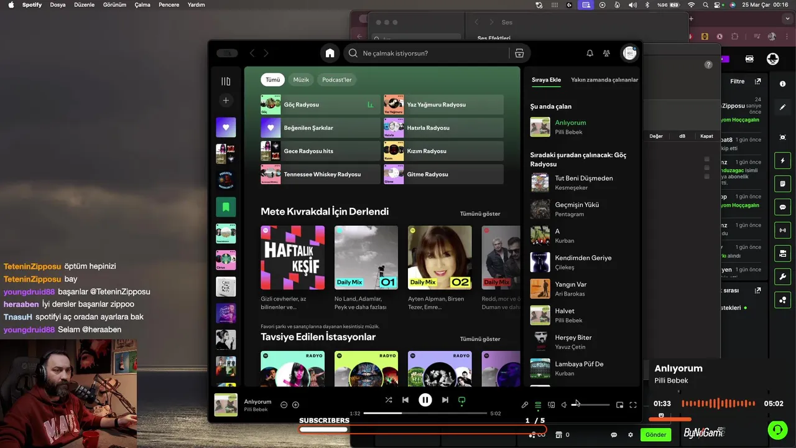
Task: Skip to next track
Action: click(x=445, y=400)
